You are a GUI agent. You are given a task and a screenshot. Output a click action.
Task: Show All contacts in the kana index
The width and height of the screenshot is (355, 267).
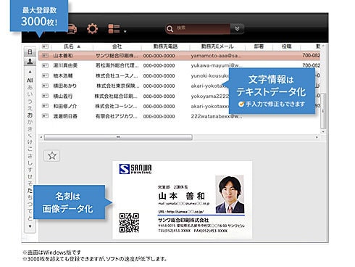tap(30, 80)
